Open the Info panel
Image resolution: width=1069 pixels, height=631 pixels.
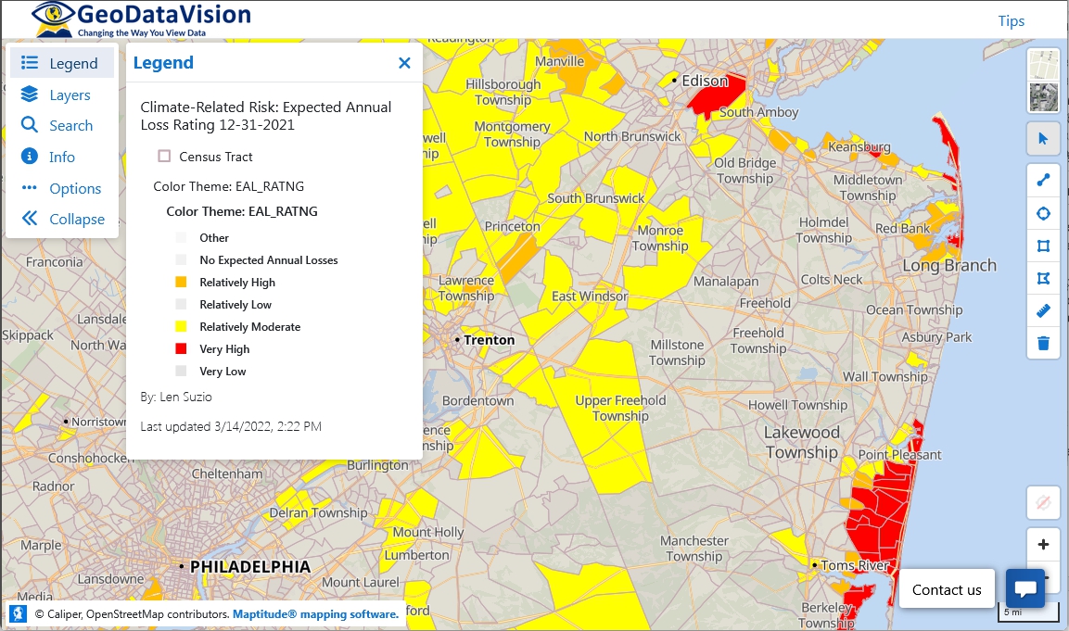pyautogui.click(x=62, y=156)
